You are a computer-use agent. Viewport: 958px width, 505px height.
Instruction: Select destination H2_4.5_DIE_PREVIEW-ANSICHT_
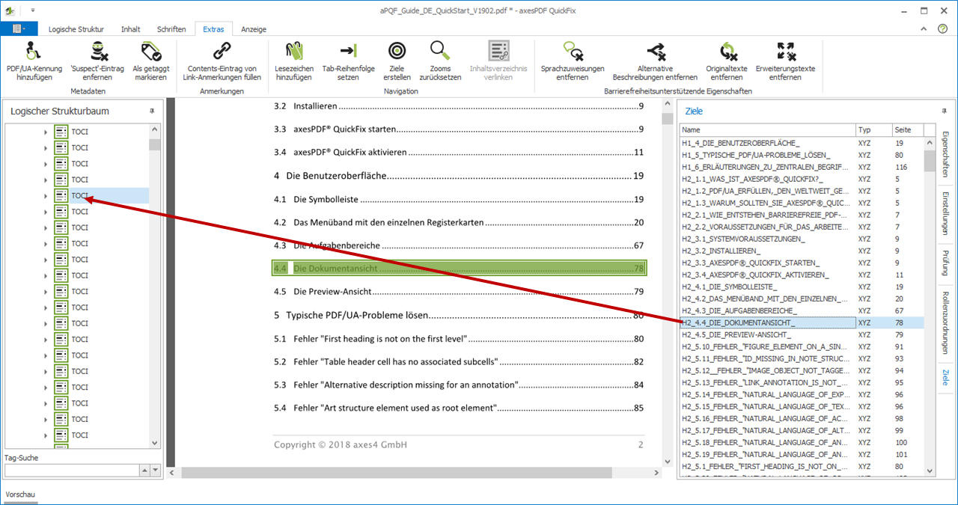pyautogui.click(x=768, y=334)
